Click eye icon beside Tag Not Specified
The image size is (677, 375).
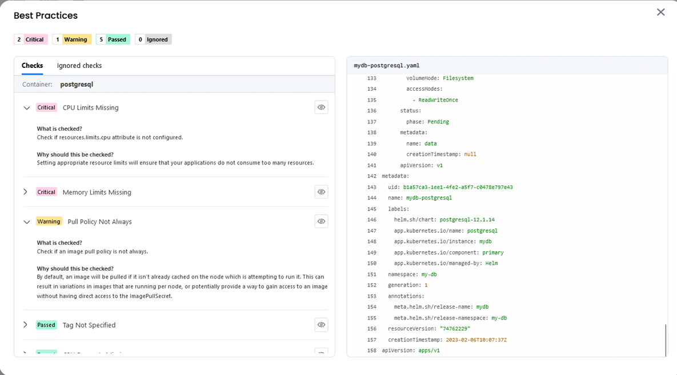coord(321,324)
